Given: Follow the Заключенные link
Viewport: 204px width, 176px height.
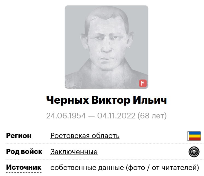Looking at the screenshot, I should pos(74,152).
